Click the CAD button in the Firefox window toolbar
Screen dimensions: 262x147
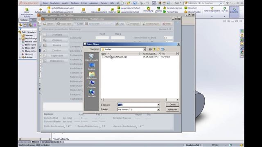click(x=120, y=24)
